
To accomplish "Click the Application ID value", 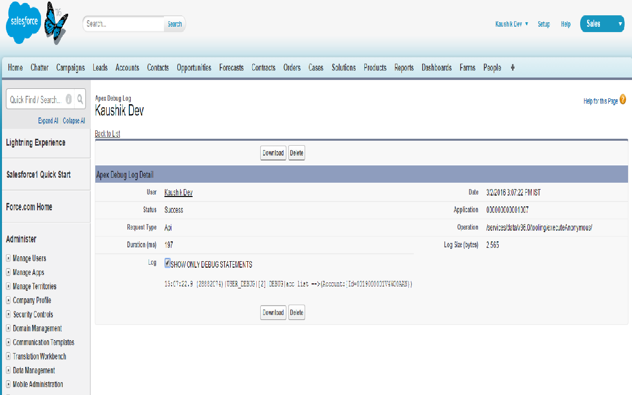I will [x=508, y=210].
